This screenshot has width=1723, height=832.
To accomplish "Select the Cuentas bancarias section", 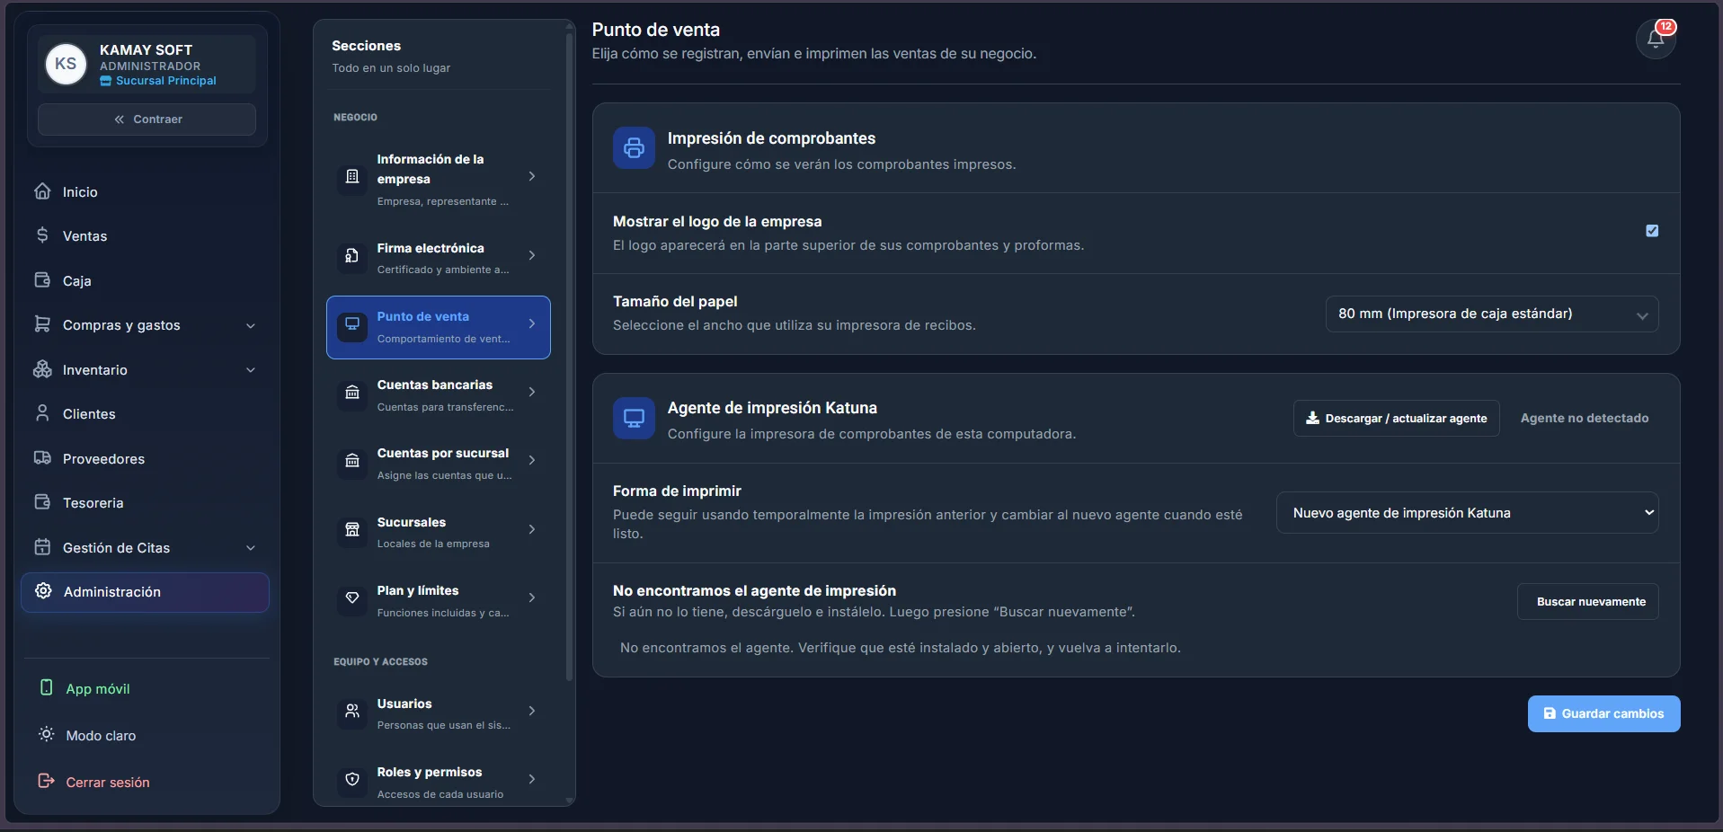I will [439, 395].
